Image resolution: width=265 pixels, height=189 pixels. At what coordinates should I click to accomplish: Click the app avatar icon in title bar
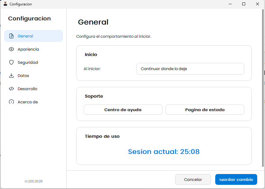coord(5,4)
